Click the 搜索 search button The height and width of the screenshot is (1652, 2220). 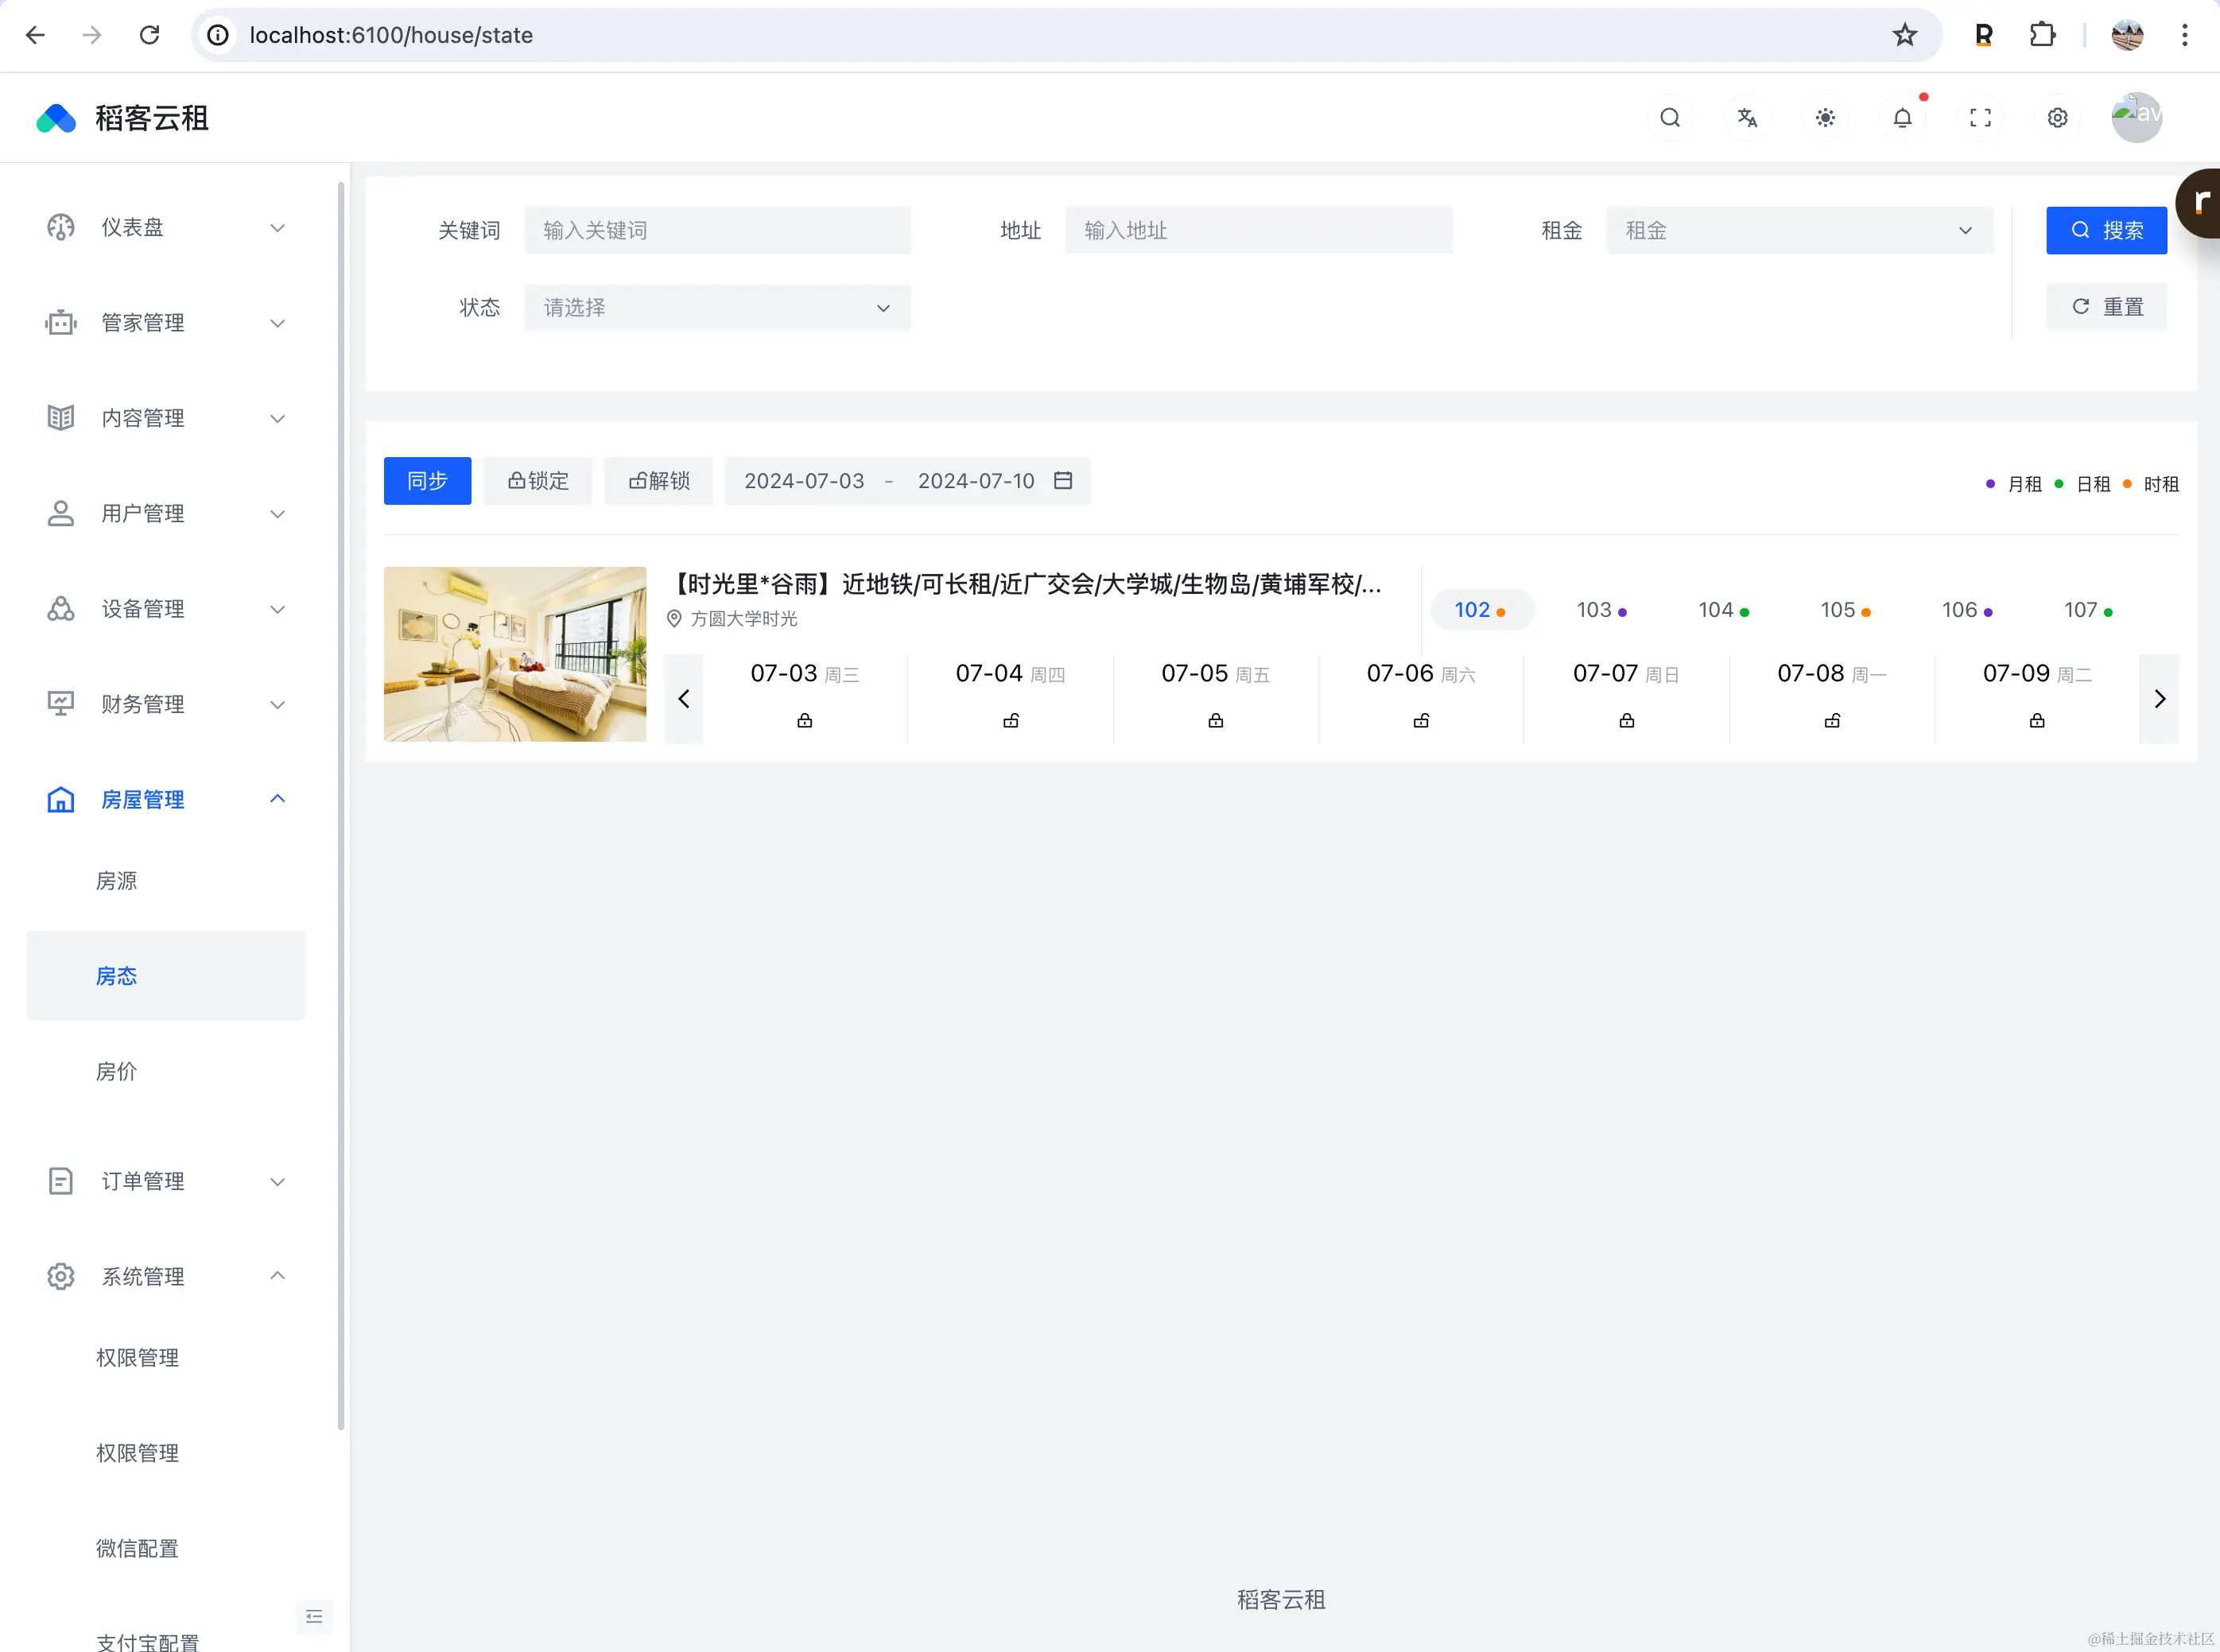pyautogui.click(x=2105, y=230)
